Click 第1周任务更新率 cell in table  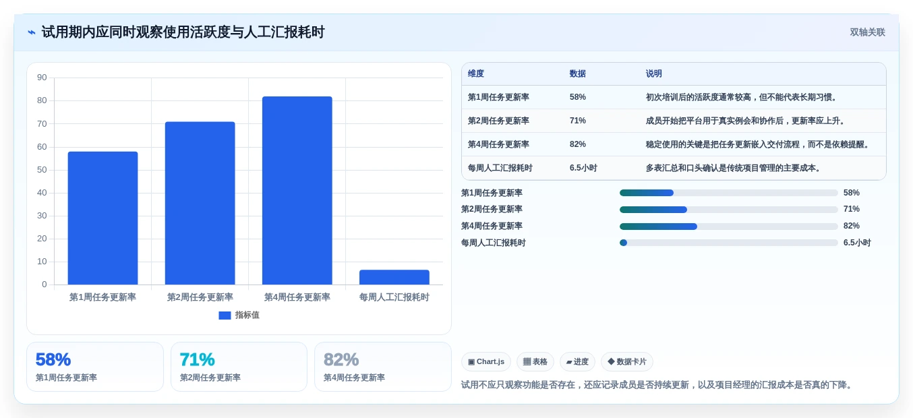pyautogui.click(x=498, y=97)
